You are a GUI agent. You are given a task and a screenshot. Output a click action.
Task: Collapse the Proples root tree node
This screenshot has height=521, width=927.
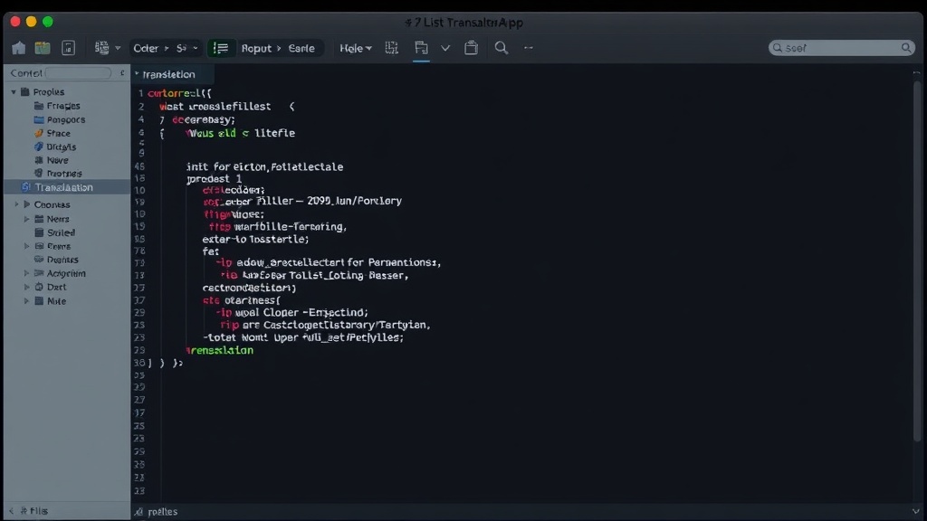coord(14,92)
